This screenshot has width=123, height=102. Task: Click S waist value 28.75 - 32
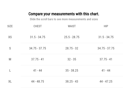coord(72,48)
